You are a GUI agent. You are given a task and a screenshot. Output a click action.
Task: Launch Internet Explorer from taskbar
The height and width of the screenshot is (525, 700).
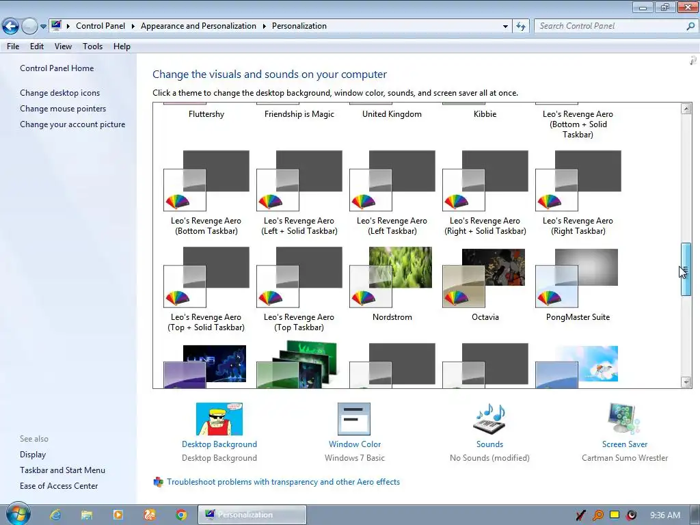(55, 515)
